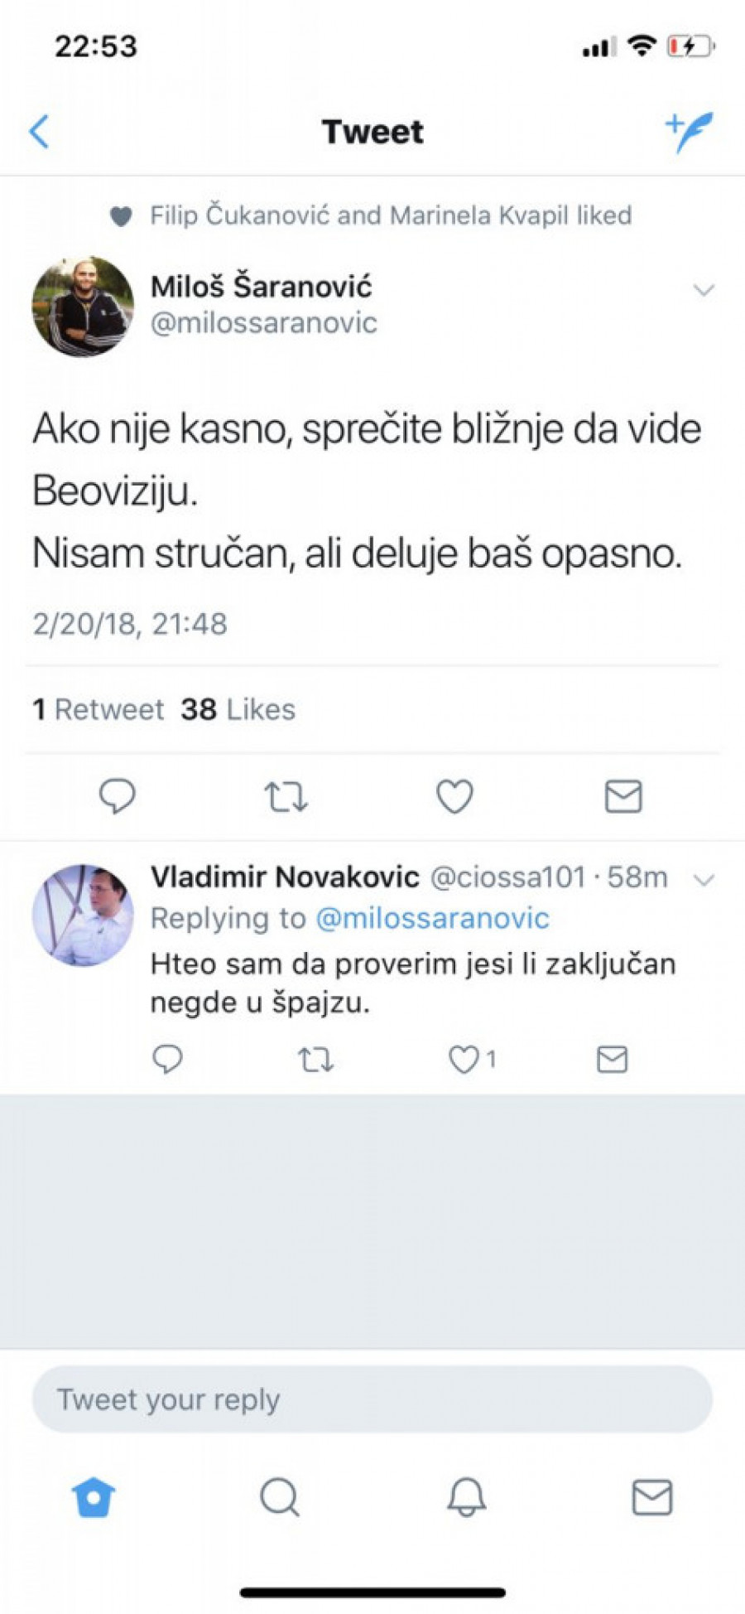The height and width of the screenshot is (1614, 745).
Task: Reply to Vladimir Novakovic's comment
Action: click(167, 1059)
